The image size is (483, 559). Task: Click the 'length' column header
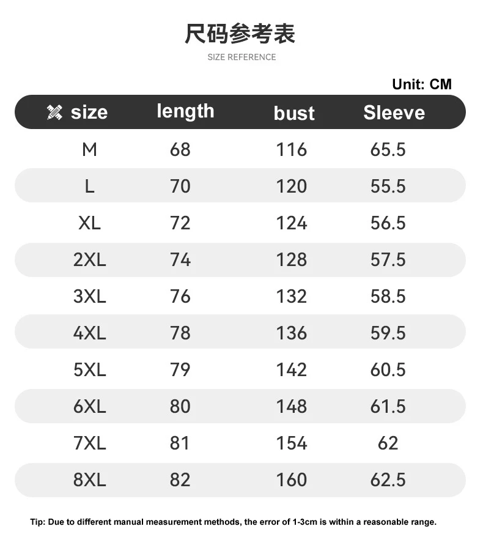185,111
